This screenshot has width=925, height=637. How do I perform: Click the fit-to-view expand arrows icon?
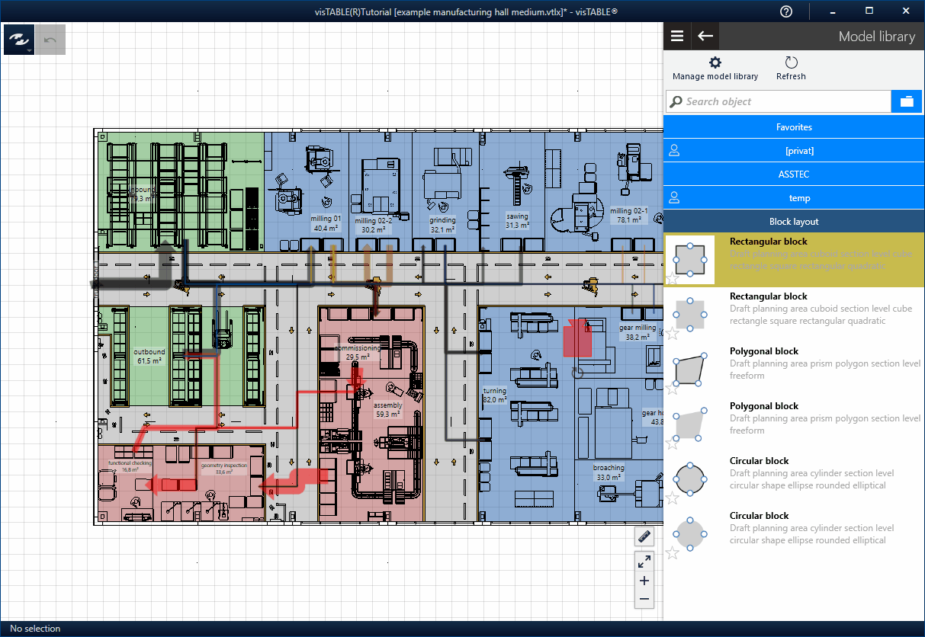644,562
